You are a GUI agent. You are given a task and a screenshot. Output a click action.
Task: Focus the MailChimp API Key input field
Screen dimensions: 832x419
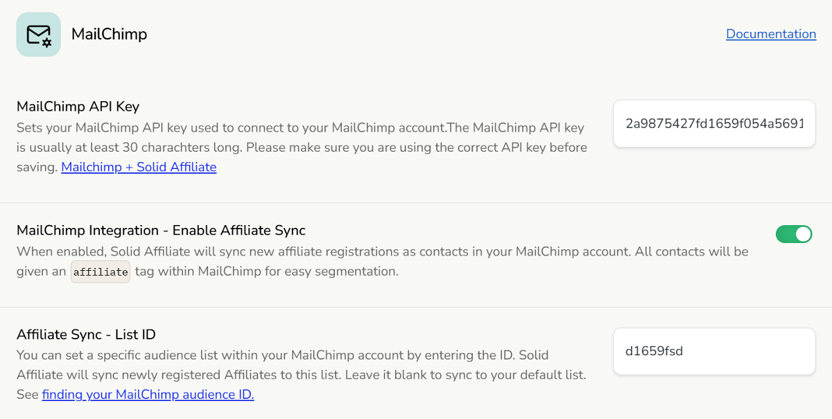[x=713, y=124]
